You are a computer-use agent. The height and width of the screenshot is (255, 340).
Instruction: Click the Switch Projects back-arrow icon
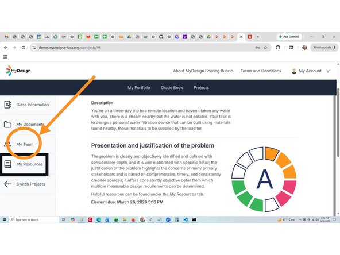7,184
